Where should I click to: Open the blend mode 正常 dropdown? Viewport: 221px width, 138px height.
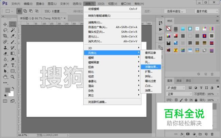pyautogui.click(x=179, y=94)
